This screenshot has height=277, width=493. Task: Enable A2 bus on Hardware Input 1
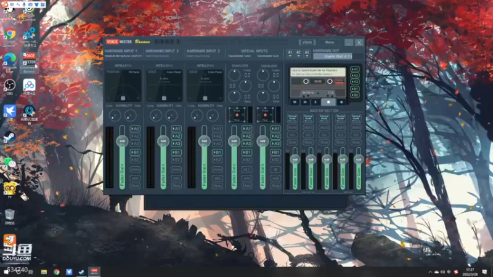(135, 136)
